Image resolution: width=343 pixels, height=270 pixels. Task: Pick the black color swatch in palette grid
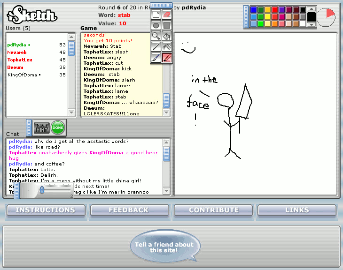(303, 9)
